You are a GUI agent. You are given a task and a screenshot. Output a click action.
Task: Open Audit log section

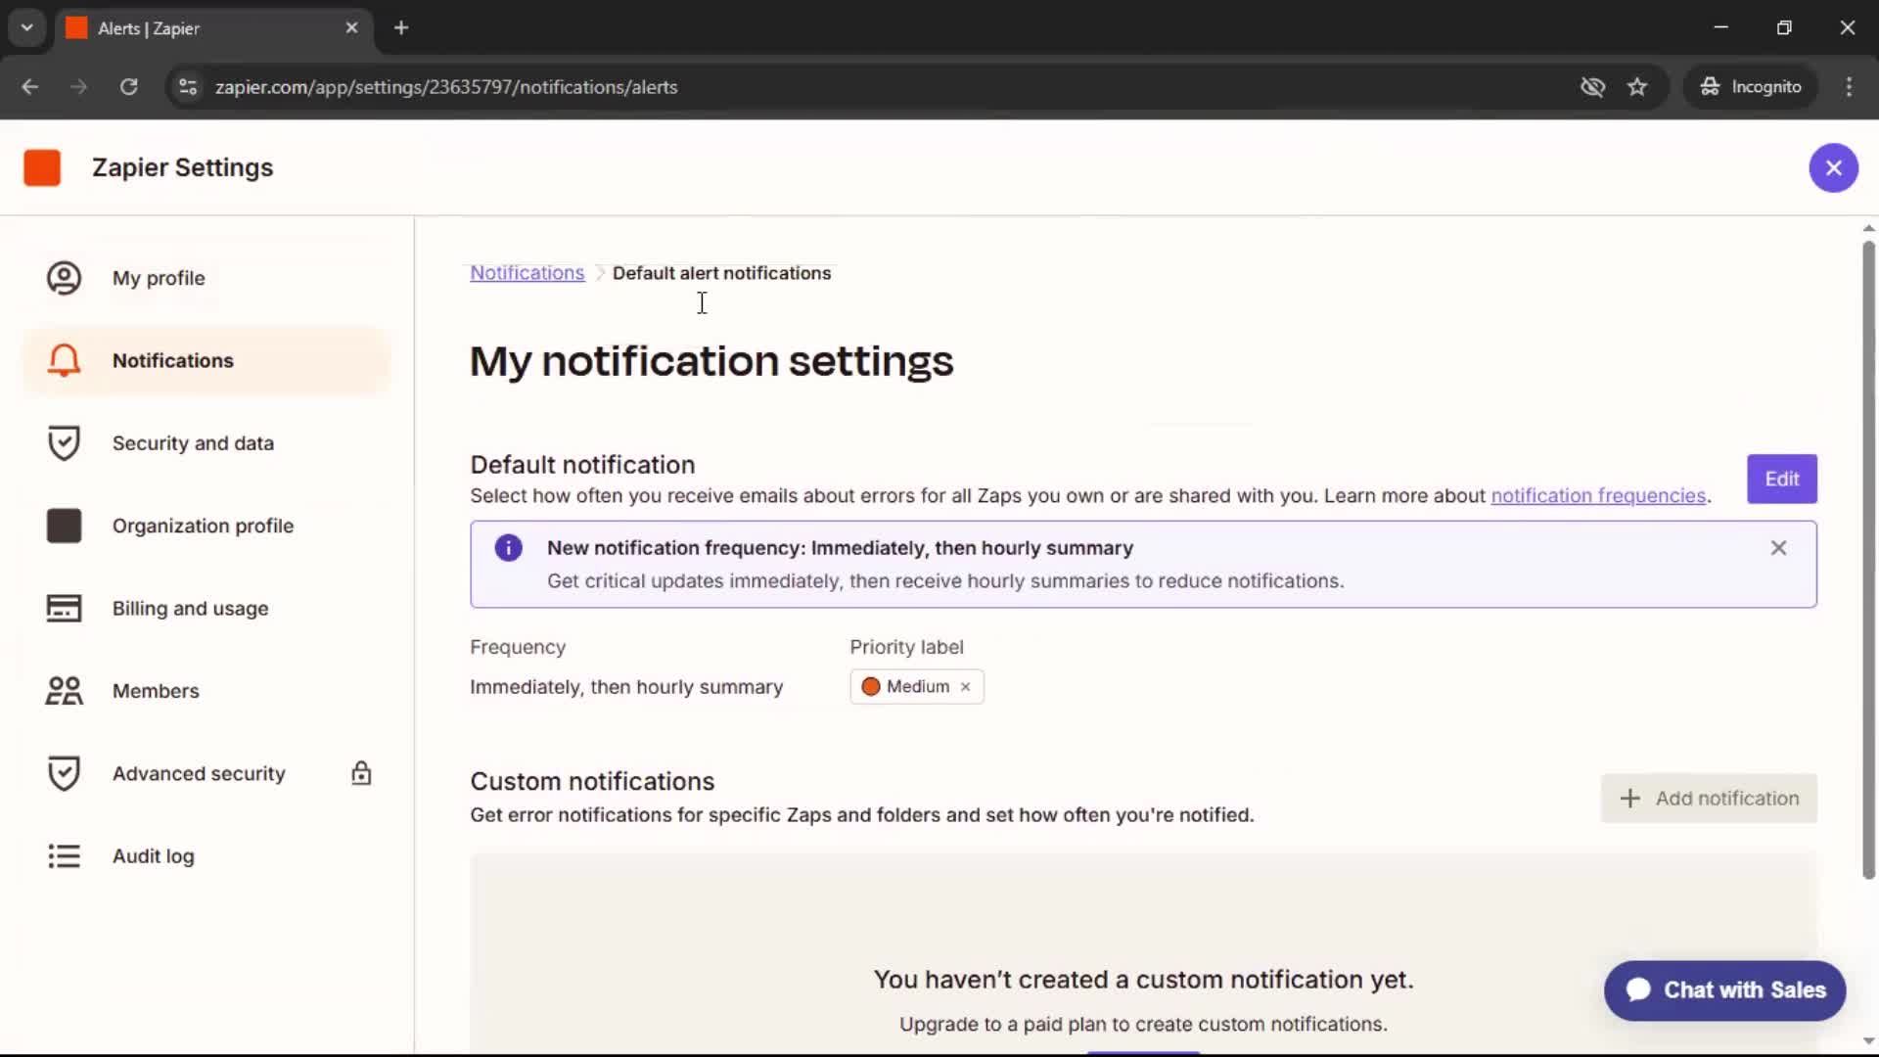[206, 856]
